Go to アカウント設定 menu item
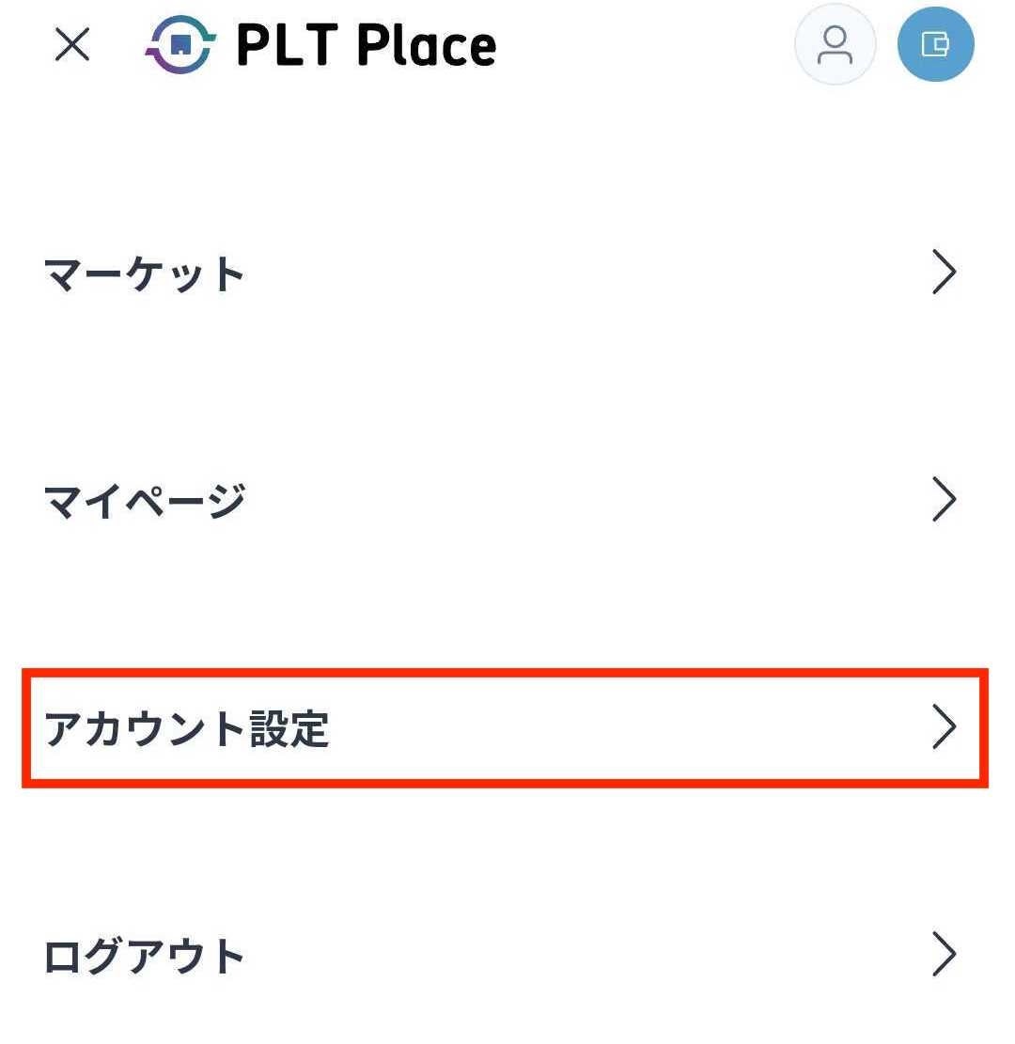The width and height of the screenshot is (1015, 1044). point(186,729)
